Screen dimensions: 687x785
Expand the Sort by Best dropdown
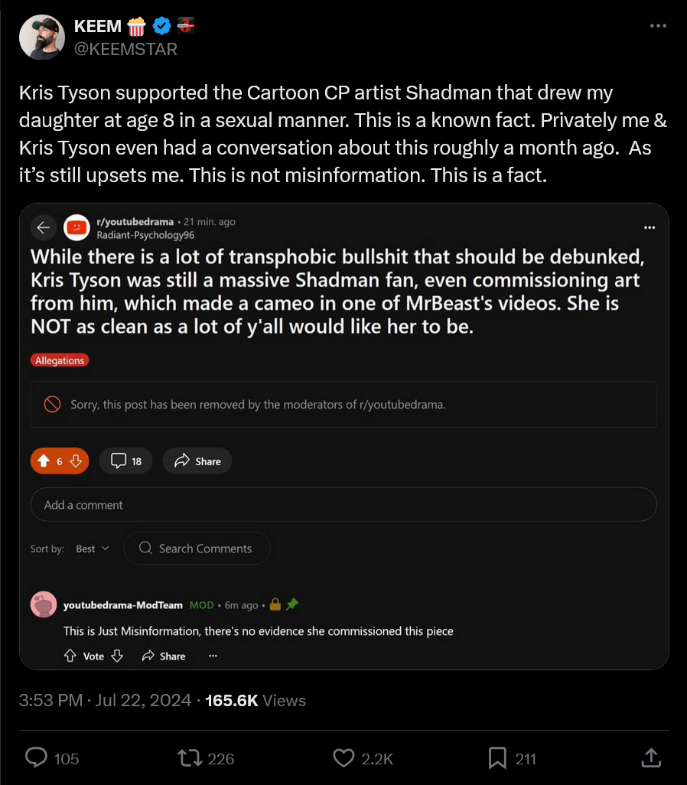(x=93, y=549)
